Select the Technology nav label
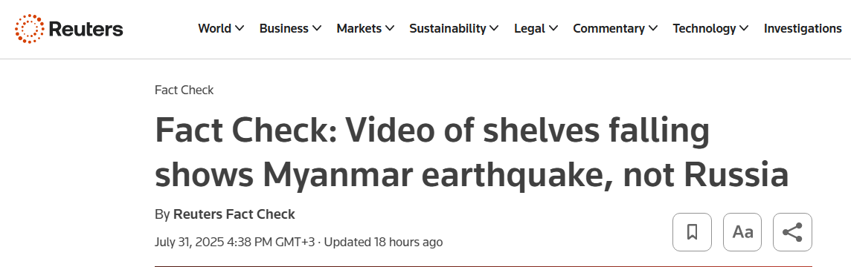This screenshot has width=851, height=267. 704,29
